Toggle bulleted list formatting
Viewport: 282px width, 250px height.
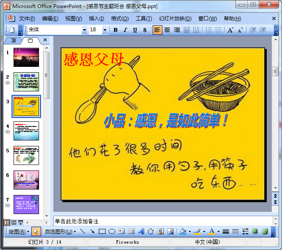tap(218, 30)
